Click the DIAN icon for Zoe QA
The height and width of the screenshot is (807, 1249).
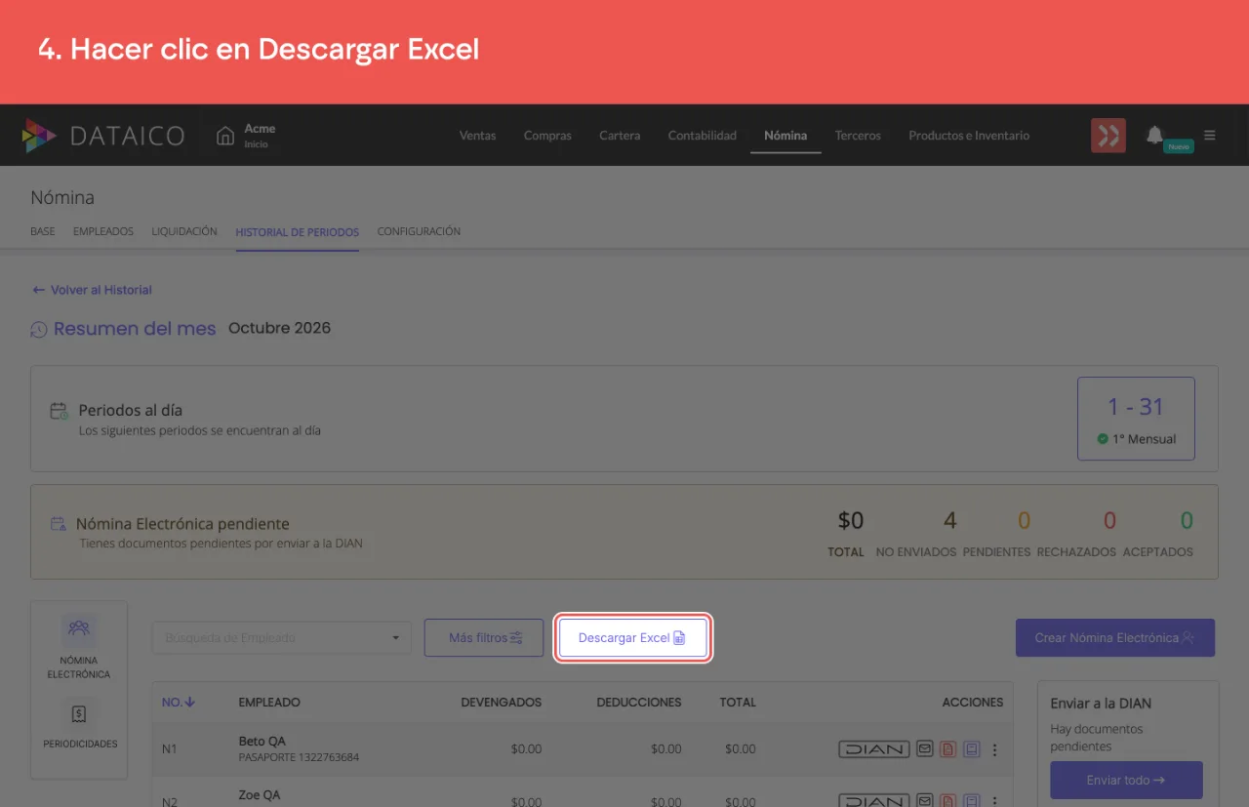click(x=873, y=801)
